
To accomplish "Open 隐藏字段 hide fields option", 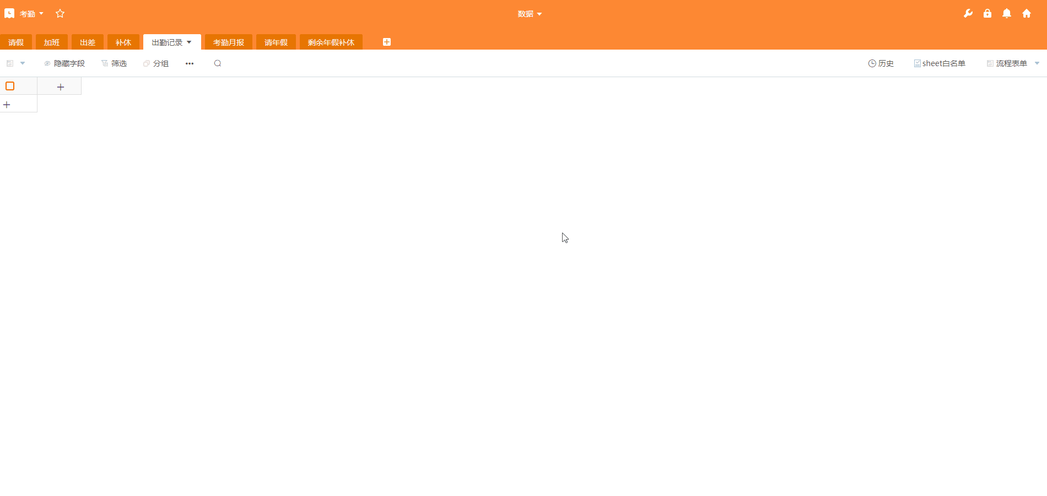I will click(x=64, y=63).
